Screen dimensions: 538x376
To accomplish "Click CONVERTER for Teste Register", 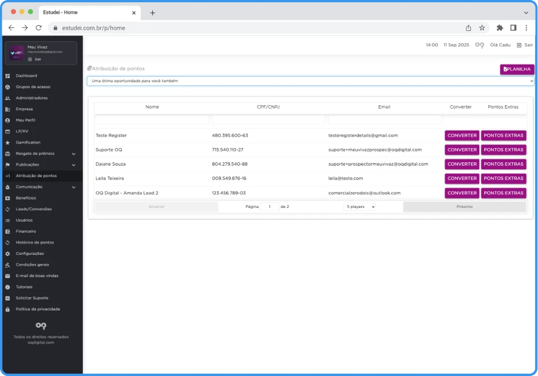I will click(462, 135).
